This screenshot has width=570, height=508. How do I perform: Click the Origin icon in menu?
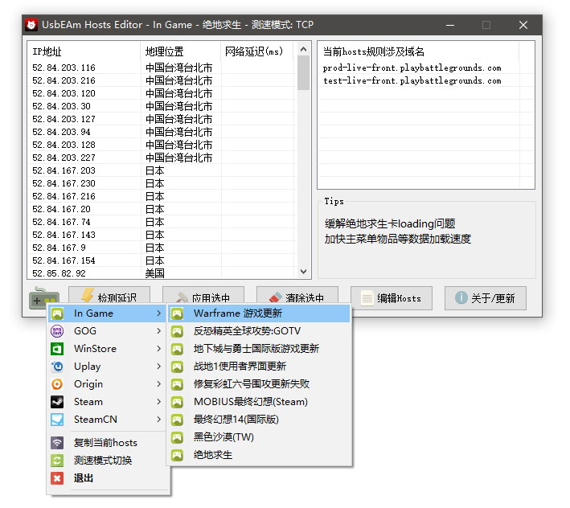coord(57,384)
